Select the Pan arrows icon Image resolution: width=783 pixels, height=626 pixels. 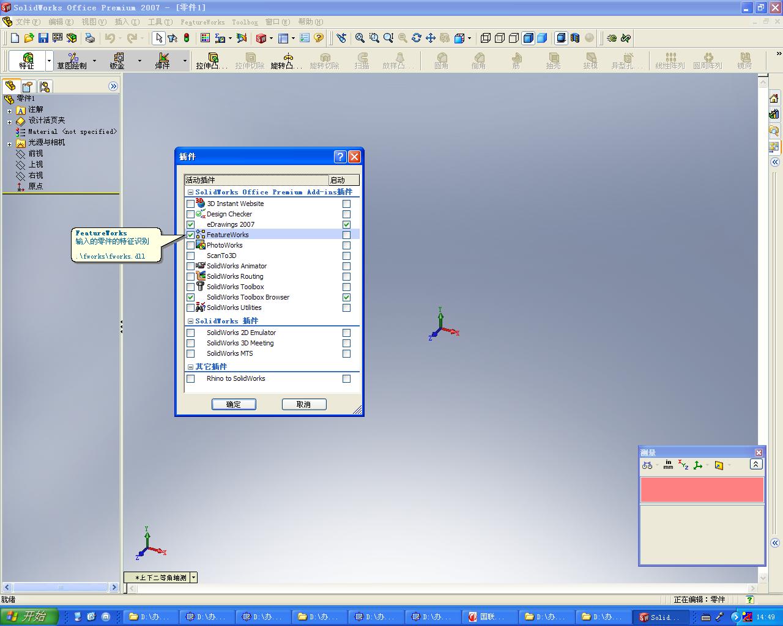click(431, 38)
